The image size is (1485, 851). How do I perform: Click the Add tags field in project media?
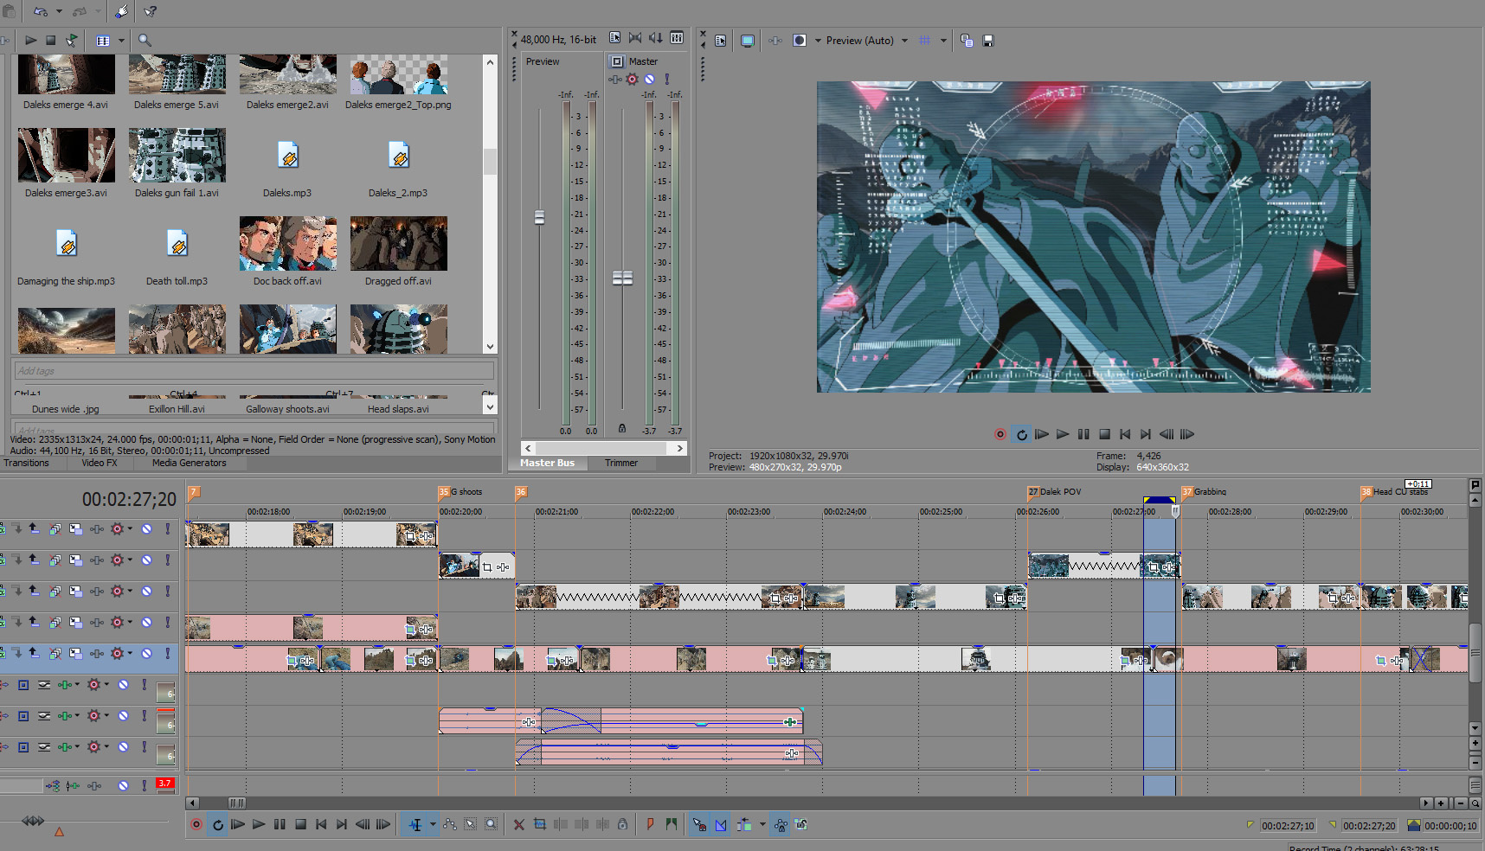click(x=254, y=371)
